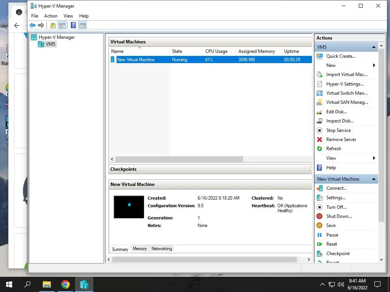This screenshot has width=390, height=292.
Task: Click the Reset icon
Action: [320, 244]
